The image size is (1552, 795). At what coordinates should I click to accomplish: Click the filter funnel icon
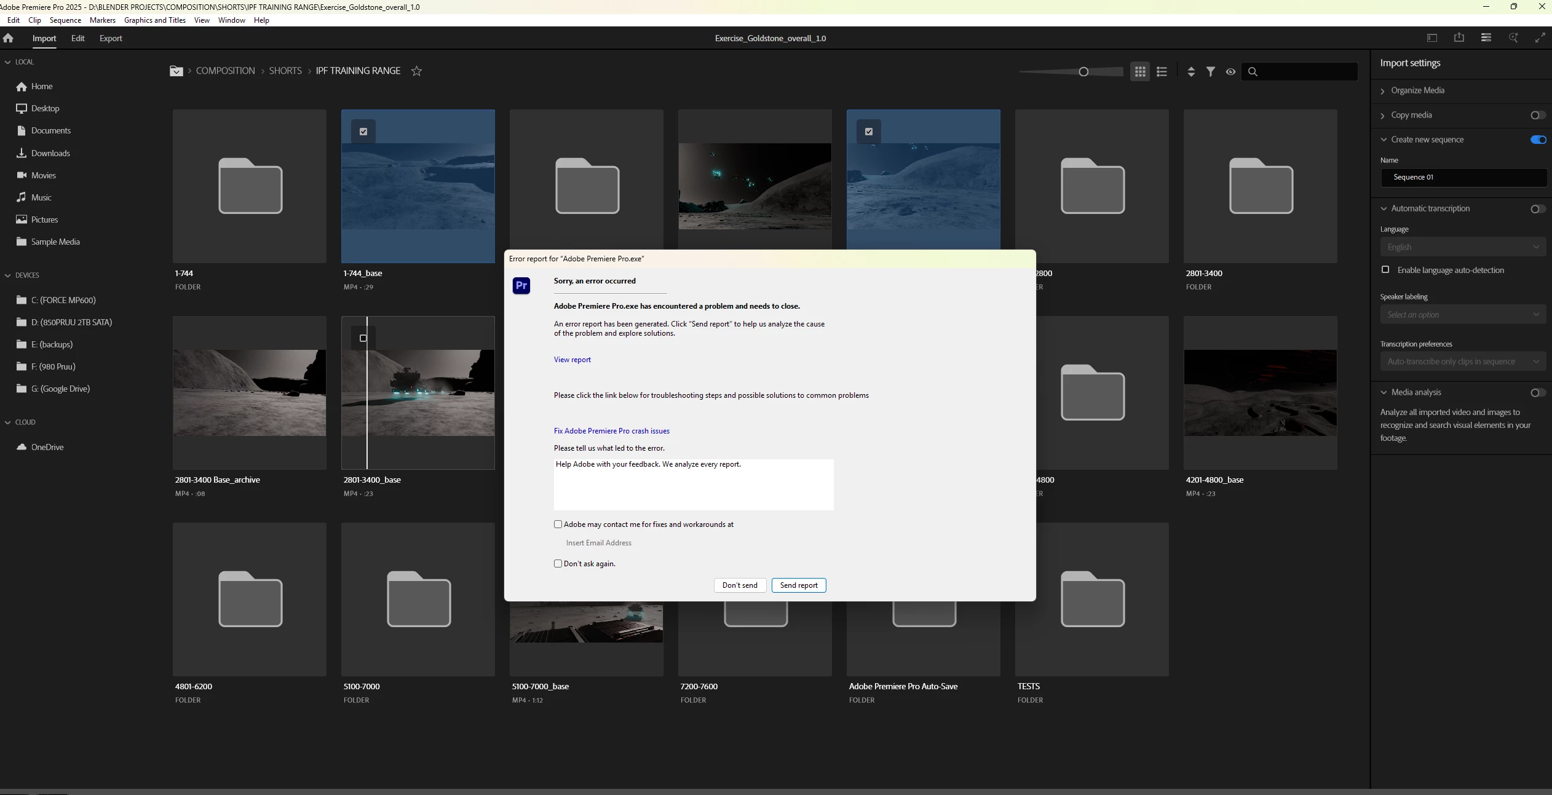(1210, 72)
